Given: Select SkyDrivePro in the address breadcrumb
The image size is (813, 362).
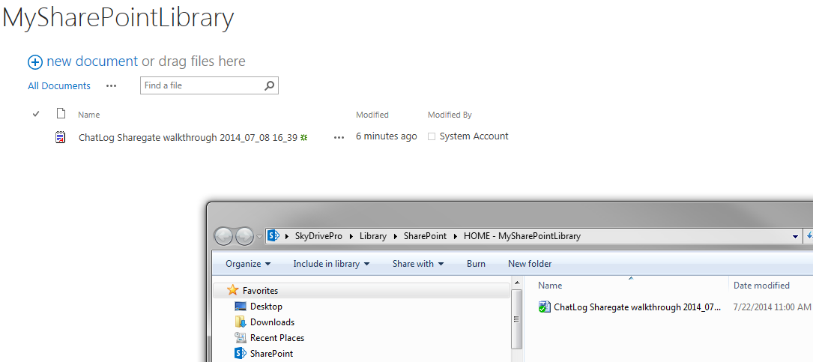Looking at the screenshot, I should (x=319, y=236).
